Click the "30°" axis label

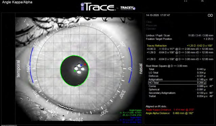123,44
